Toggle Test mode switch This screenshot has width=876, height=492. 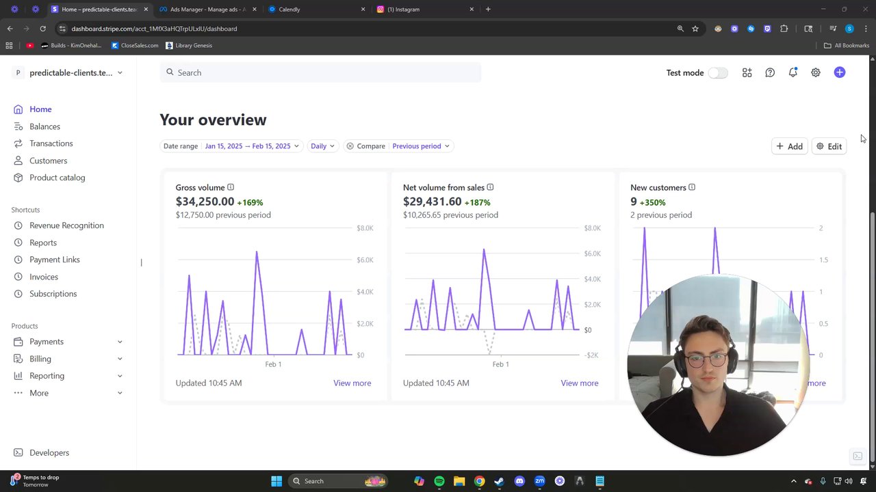[x=718, y=72]
